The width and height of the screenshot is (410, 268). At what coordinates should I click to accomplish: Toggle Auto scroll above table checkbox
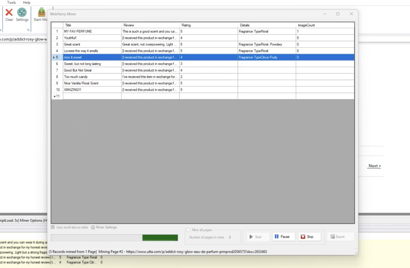pos(53,227)
